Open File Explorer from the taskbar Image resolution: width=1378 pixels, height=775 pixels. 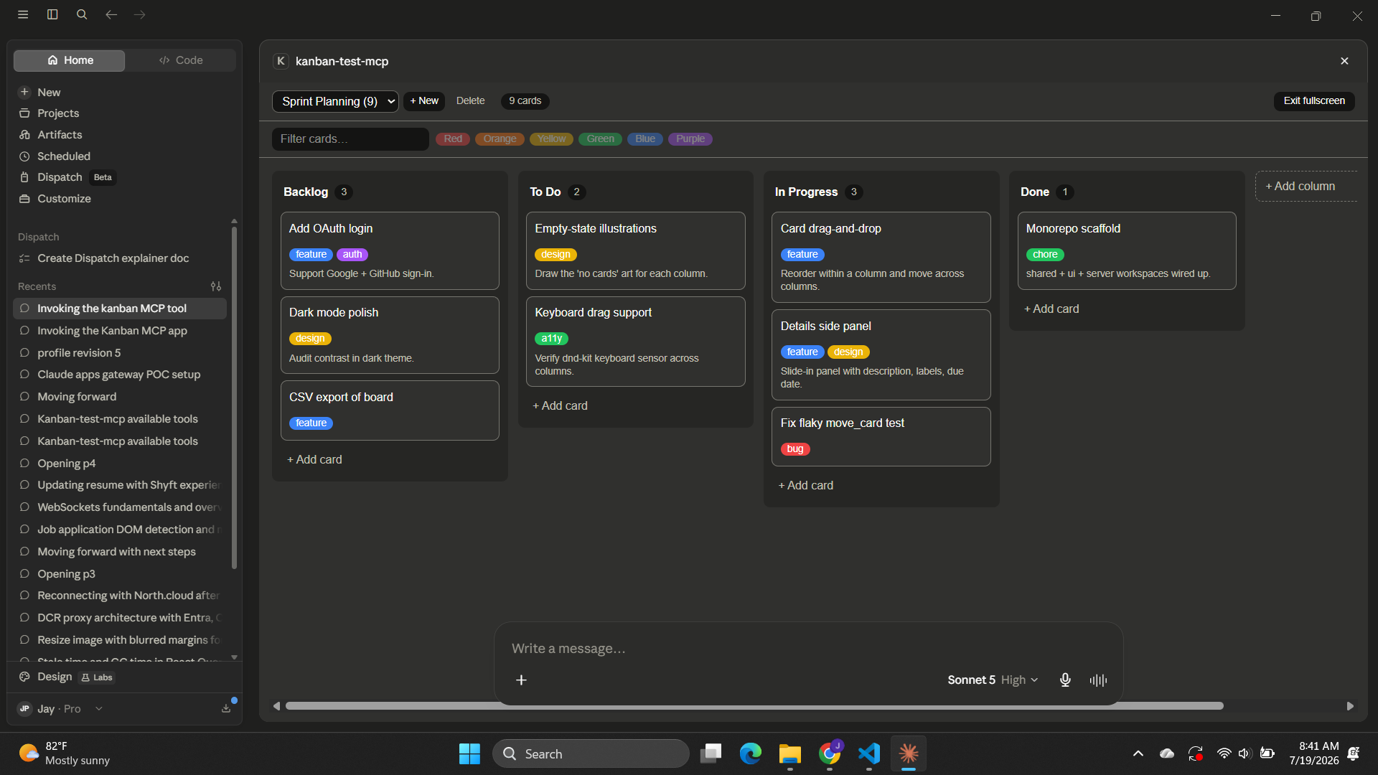click(x=789, y=753)
